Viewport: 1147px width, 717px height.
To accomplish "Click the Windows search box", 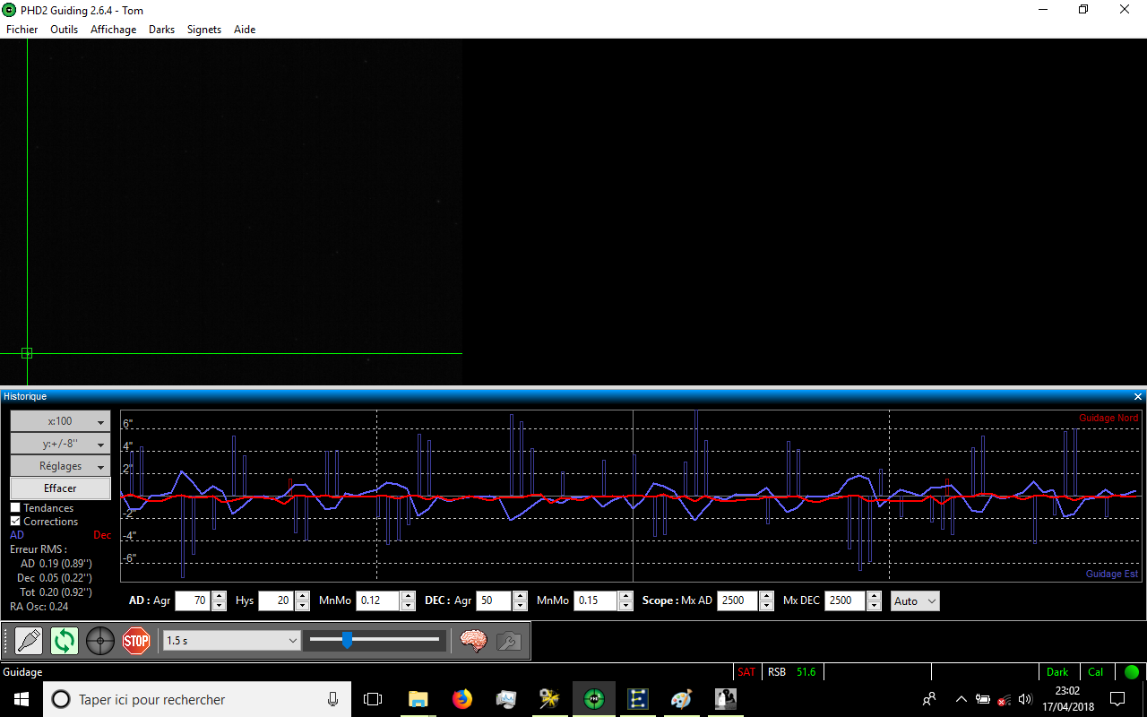I will (x=195, y=699).
